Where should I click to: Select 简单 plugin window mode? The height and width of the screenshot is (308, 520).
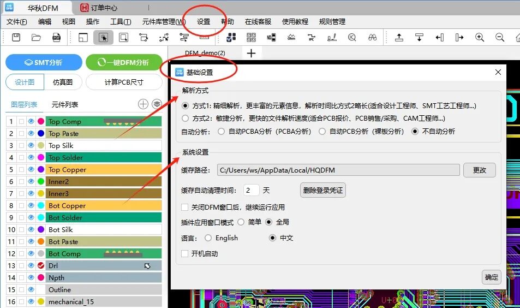(241, 222)
